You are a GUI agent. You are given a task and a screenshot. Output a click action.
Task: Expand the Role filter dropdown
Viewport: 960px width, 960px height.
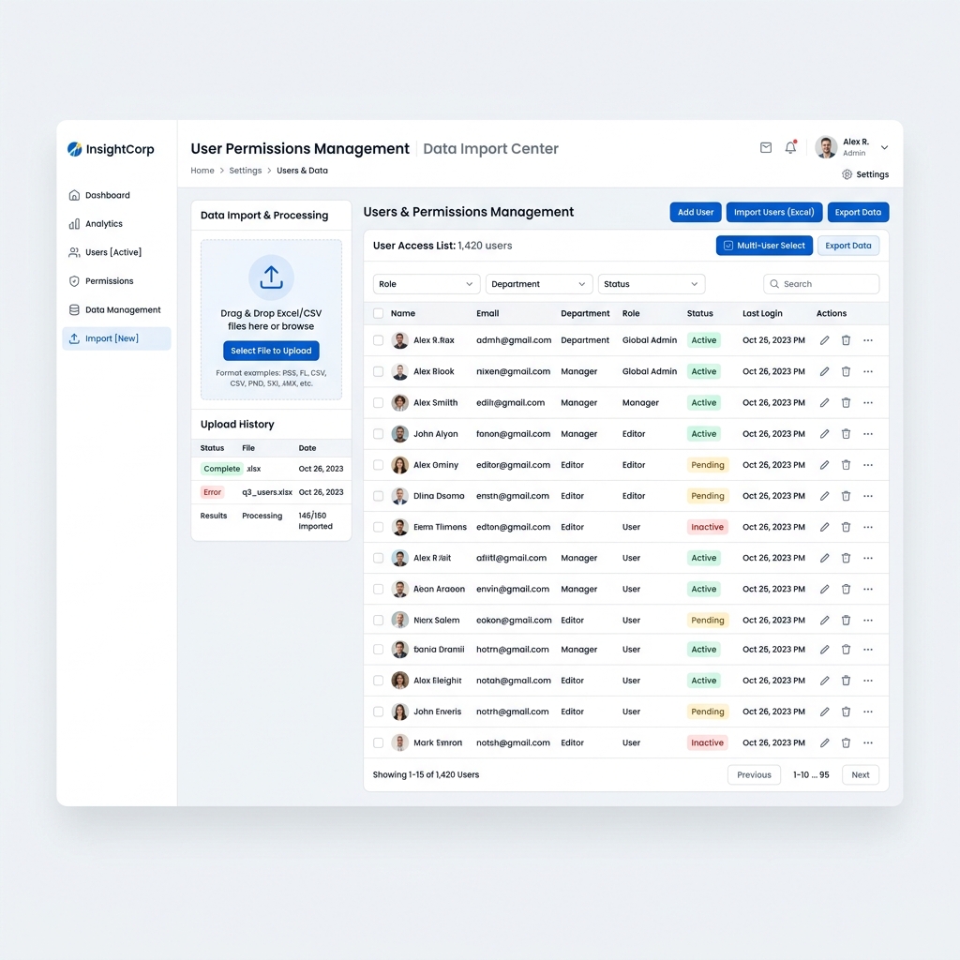coord(426,284)
